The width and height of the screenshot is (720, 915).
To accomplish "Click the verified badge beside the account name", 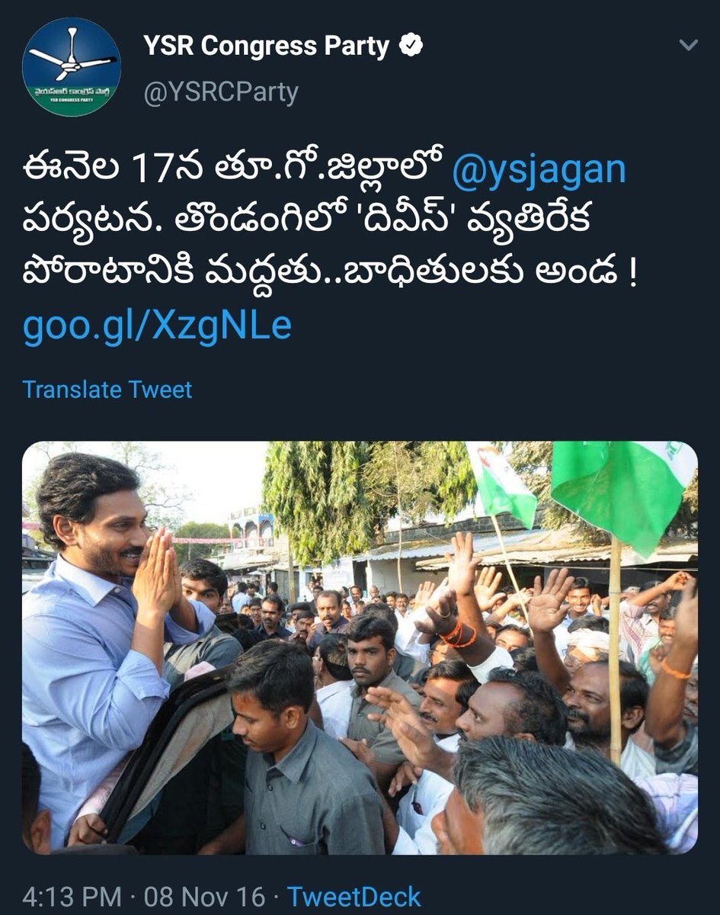I will pyautogui.click(x=412, y=47).
